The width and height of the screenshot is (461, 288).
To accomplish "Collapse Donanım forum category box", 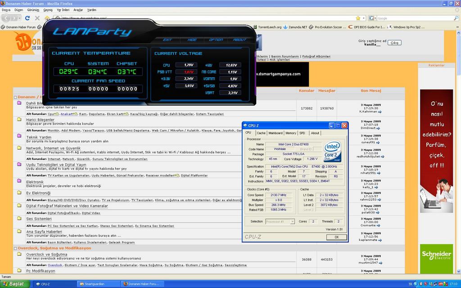I will point(15,97).
